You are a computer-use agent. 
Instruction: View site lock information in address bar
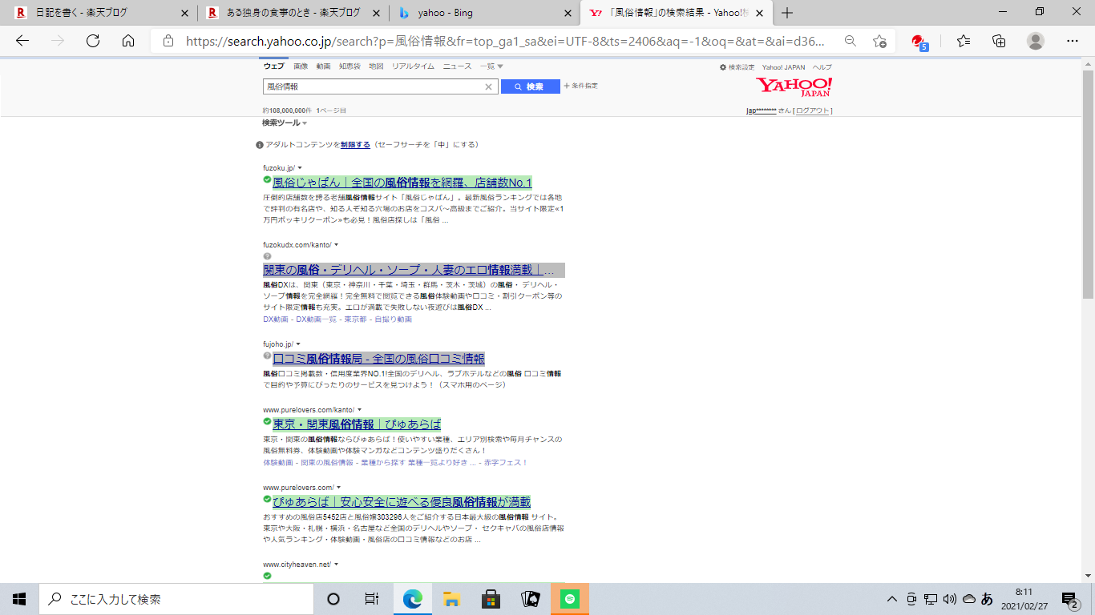pyautogui.click(x=168, y=41)
